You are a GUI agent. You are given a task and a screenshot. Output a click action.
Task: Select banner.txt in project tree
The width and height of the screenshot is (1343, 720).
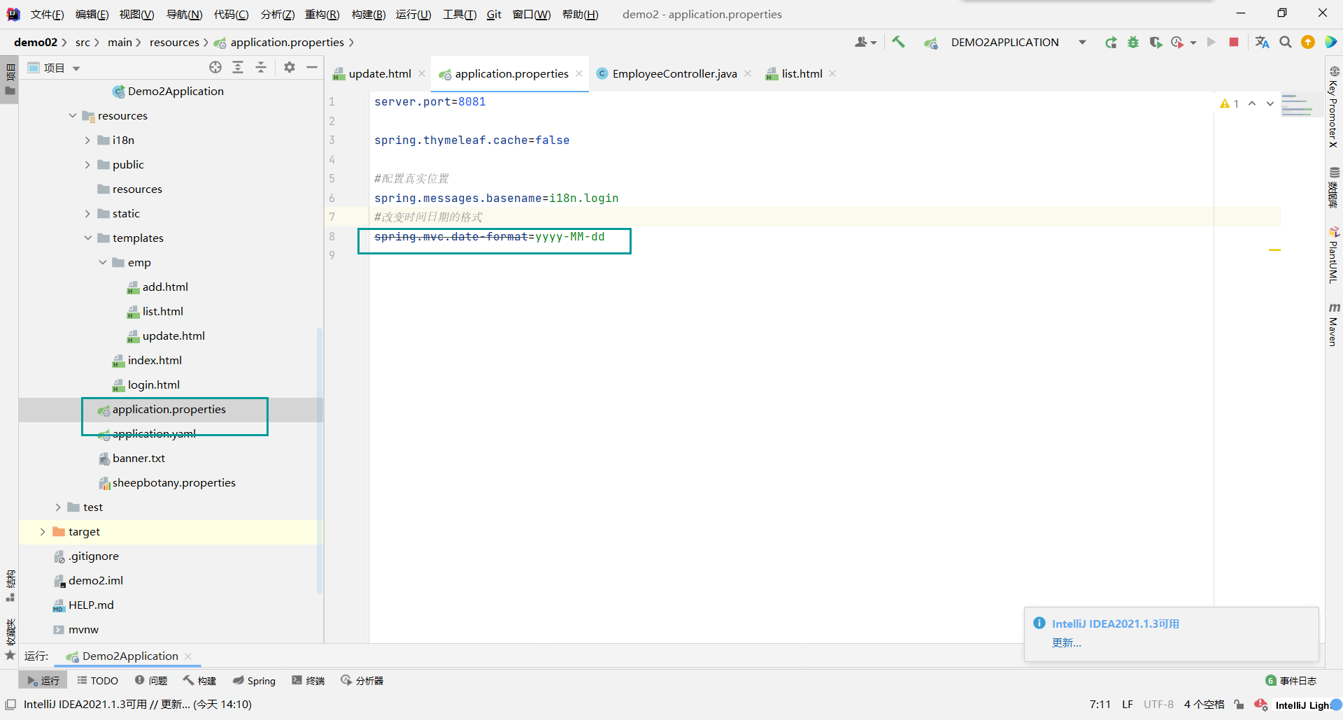click(138, 458)
